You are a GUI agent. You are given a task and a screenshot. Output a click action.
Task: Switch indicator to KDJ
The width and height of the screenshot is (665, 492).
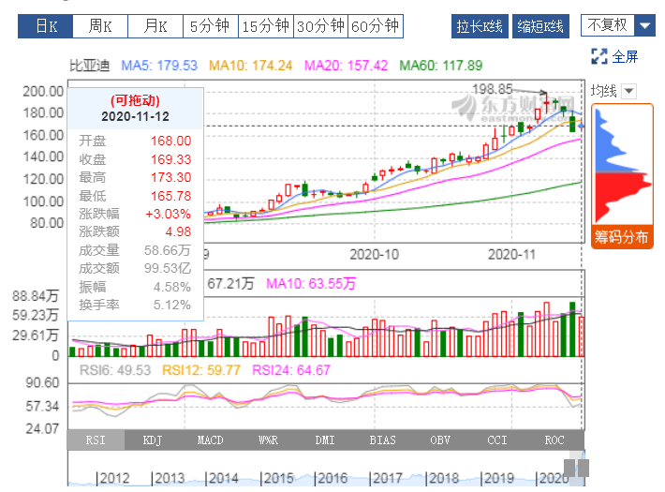pos(153,440)
